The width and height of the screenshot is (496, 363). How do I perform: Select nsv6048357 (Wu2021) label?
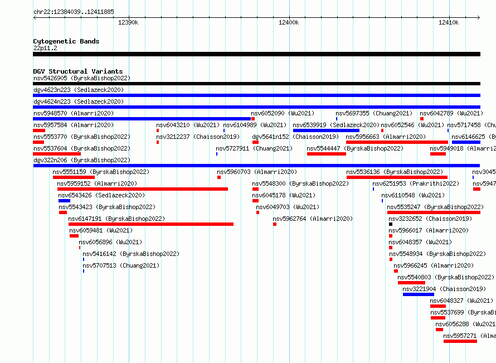point(420,242)
